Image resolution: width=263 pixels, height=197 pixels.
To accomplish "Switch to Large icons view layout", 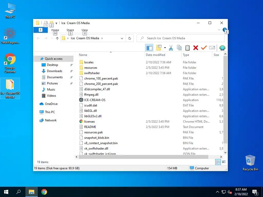I will [x=224, y=162].
